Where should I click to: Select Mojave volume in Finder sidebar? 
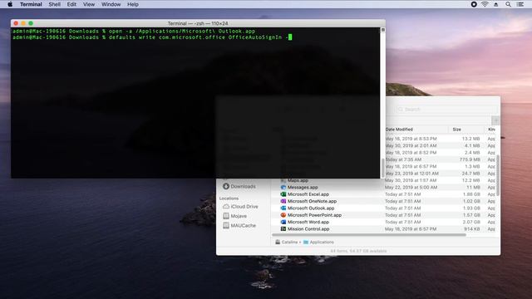click(234, 216)
